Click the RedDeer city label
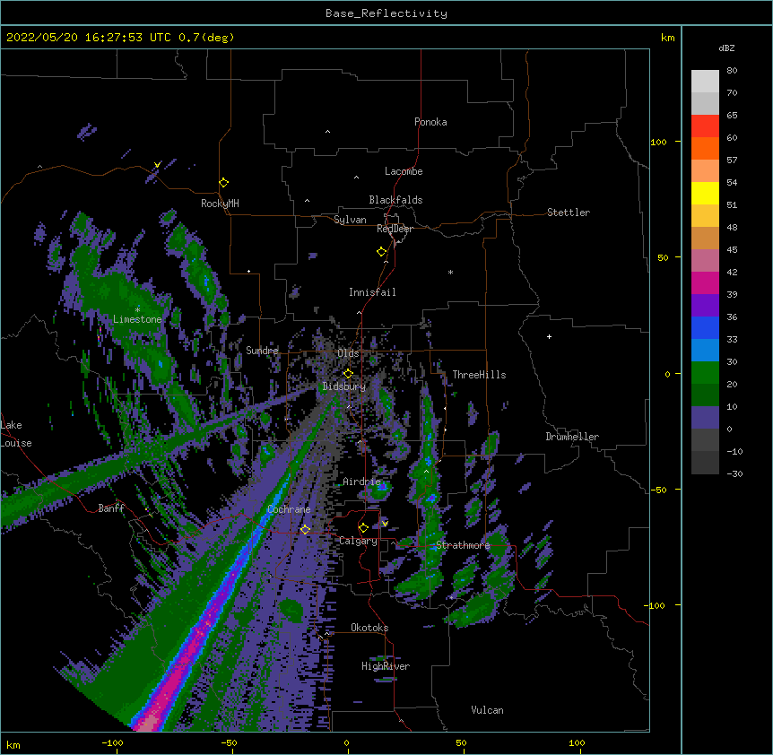The image size is (773, 755). 395,229
